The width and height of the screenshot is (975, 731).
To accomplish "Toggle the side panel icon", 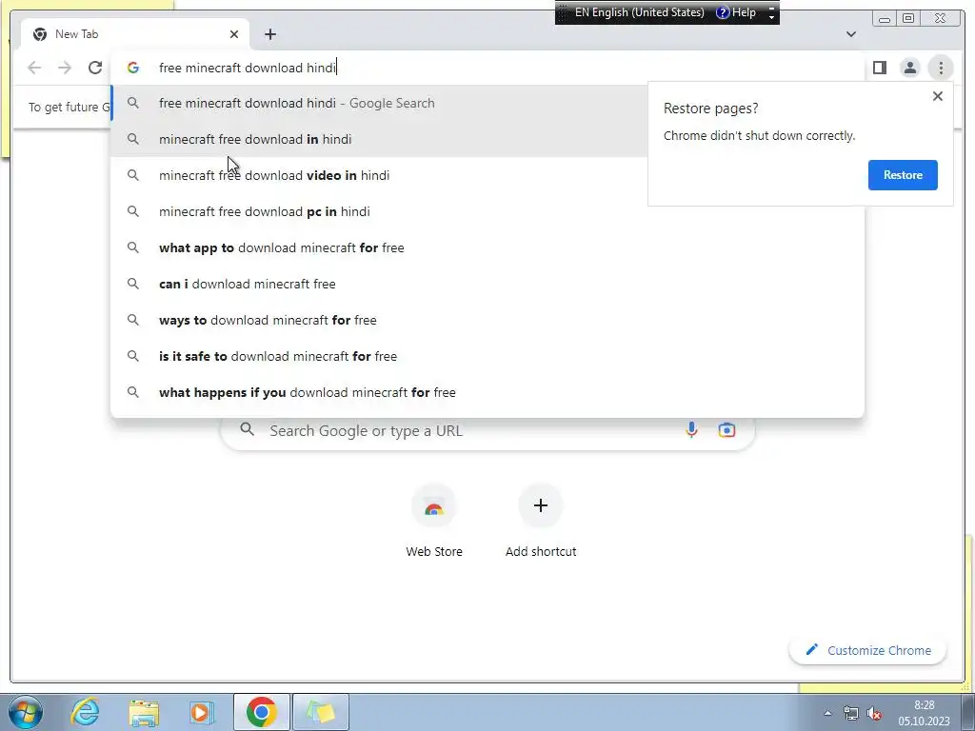I will pyautogui.click(x=879, y=68).
